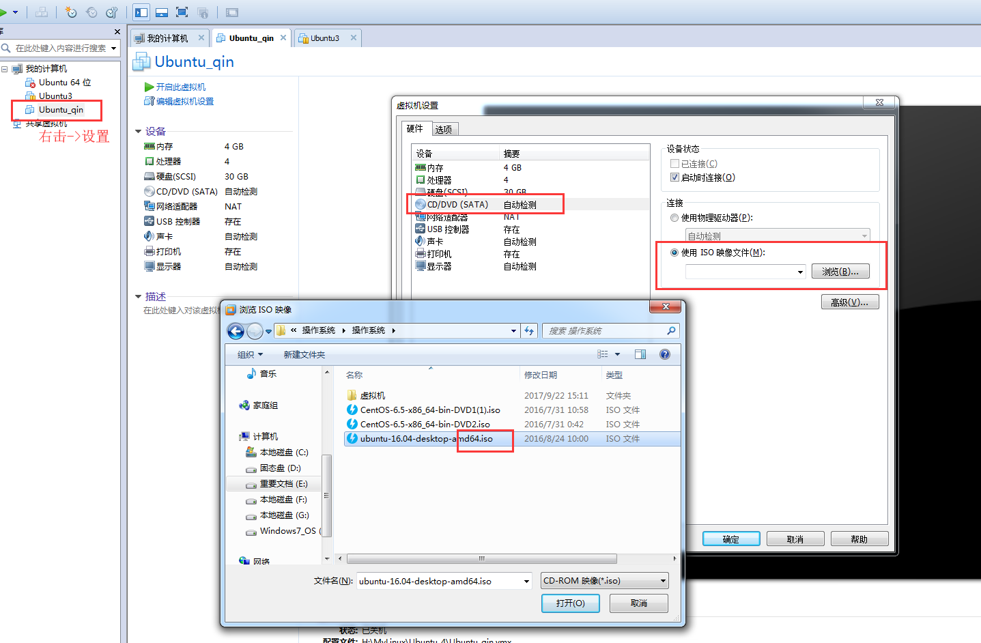Collapse the 描述 section
Screen dimensions: 981x643
point(138,296)
